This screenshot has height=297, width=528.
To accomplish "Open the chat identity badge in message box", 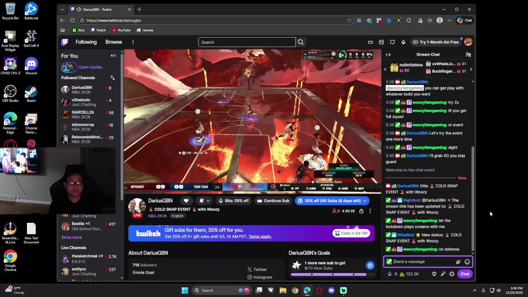I will pos(389,262).
